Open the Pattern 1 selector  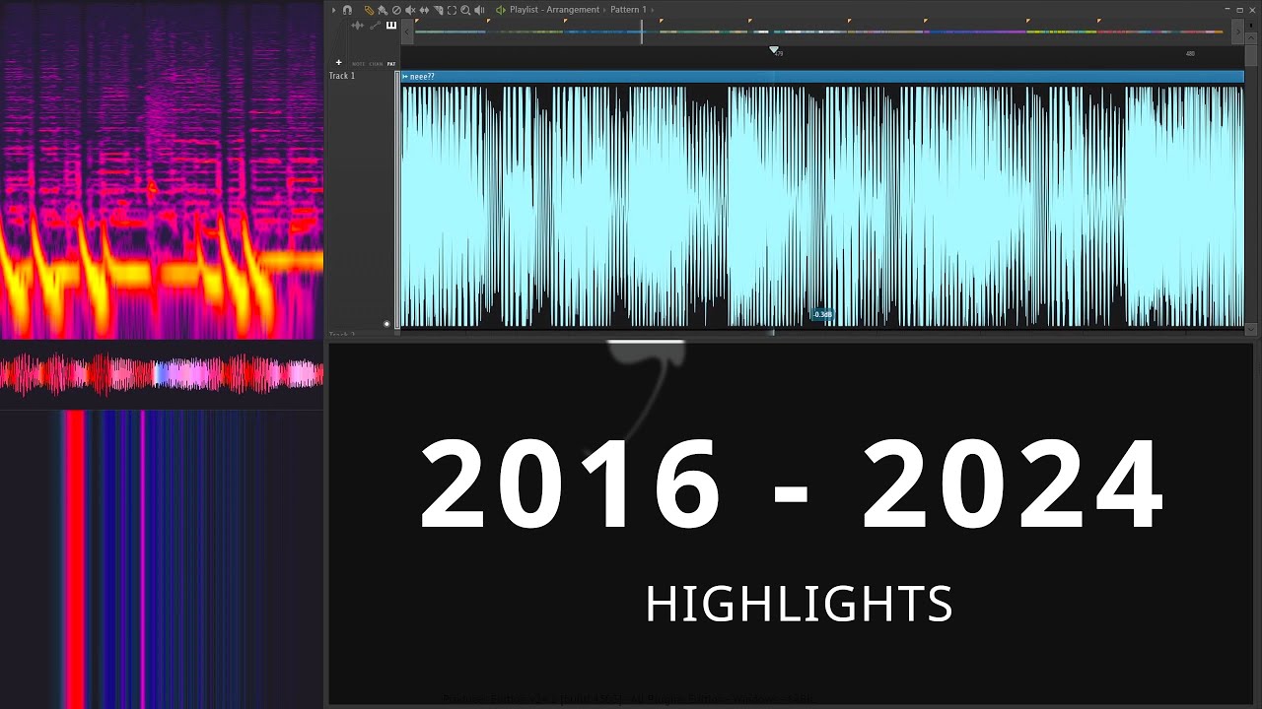click(x=628, y=10)
